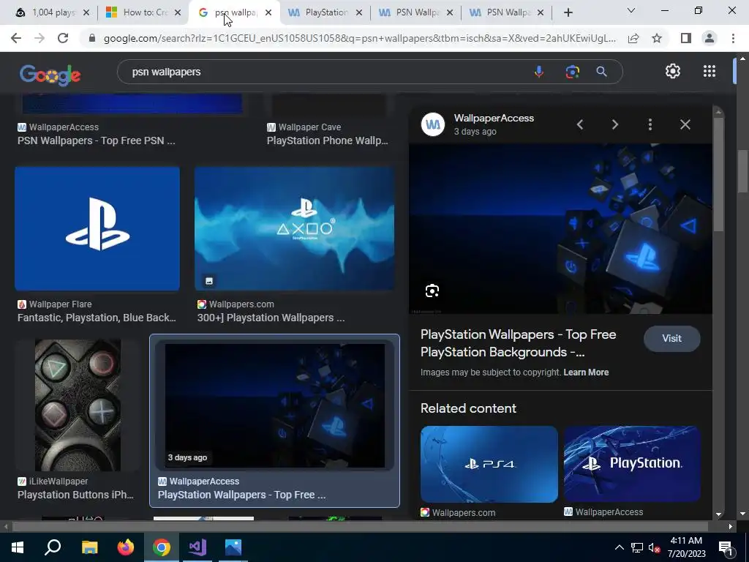Close the How to: Cre tab
The image size is (749, 562).
pyautogui.click(x=178, y=13)
